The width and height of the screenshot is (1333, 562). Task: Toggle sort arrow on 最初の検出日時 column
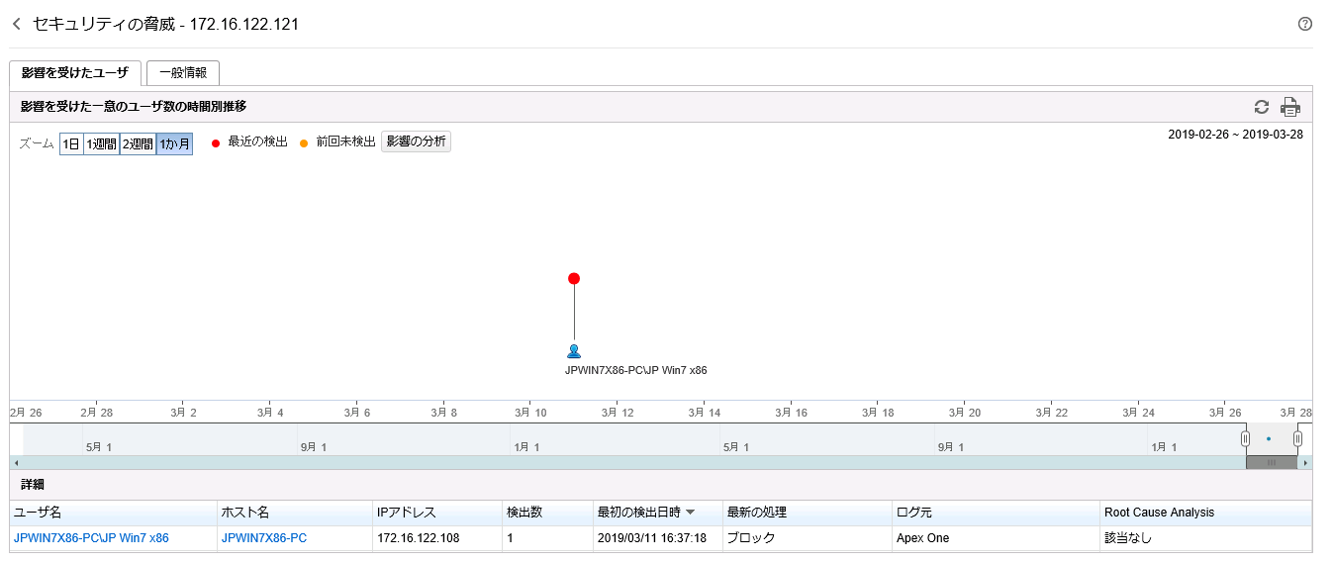coord(690,513)
